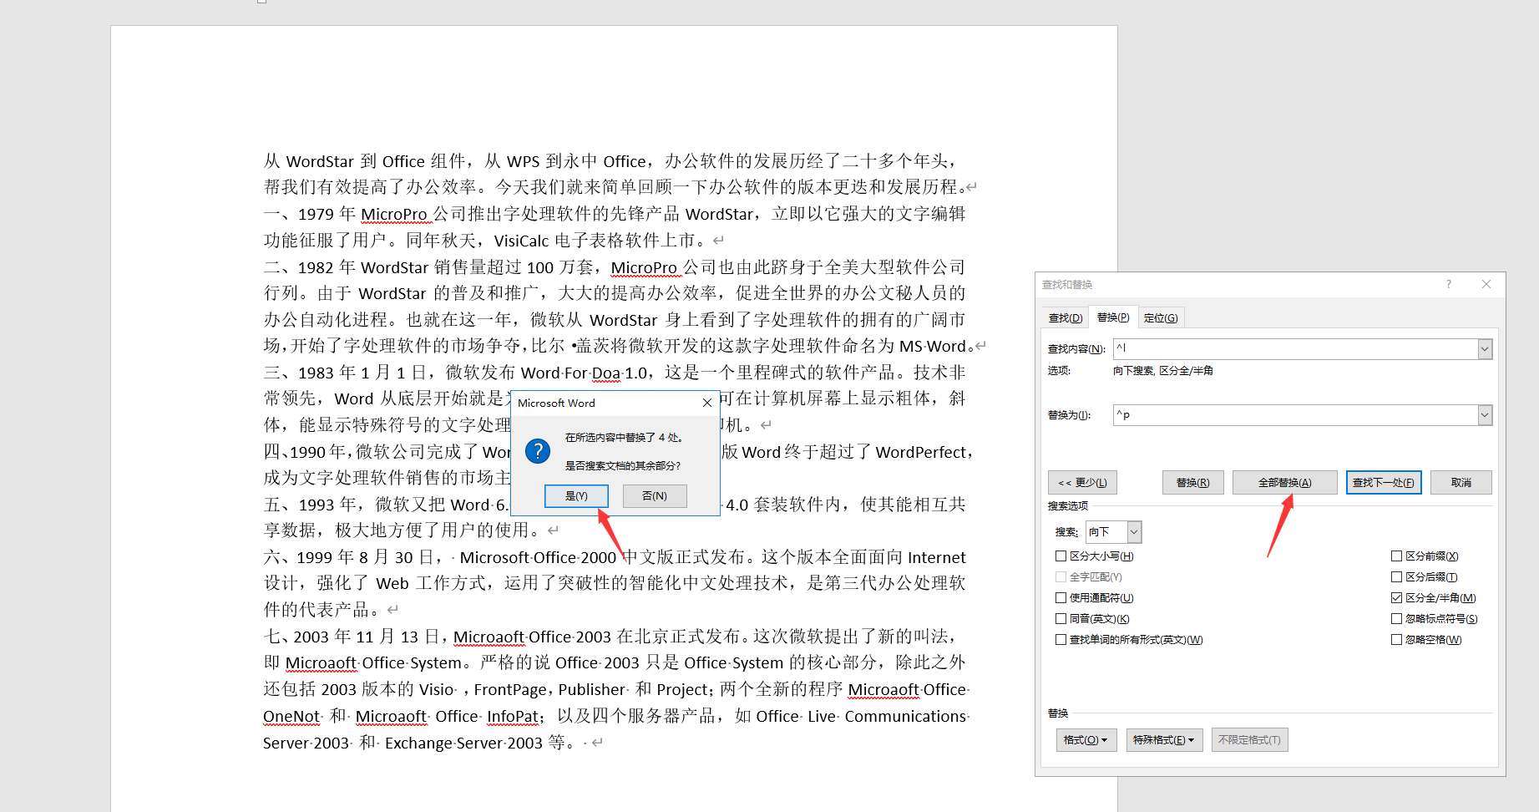Click the blue question mark icon in the message box
The height and width of the screenshot is (812, 1539).
(x=538, y=451)
